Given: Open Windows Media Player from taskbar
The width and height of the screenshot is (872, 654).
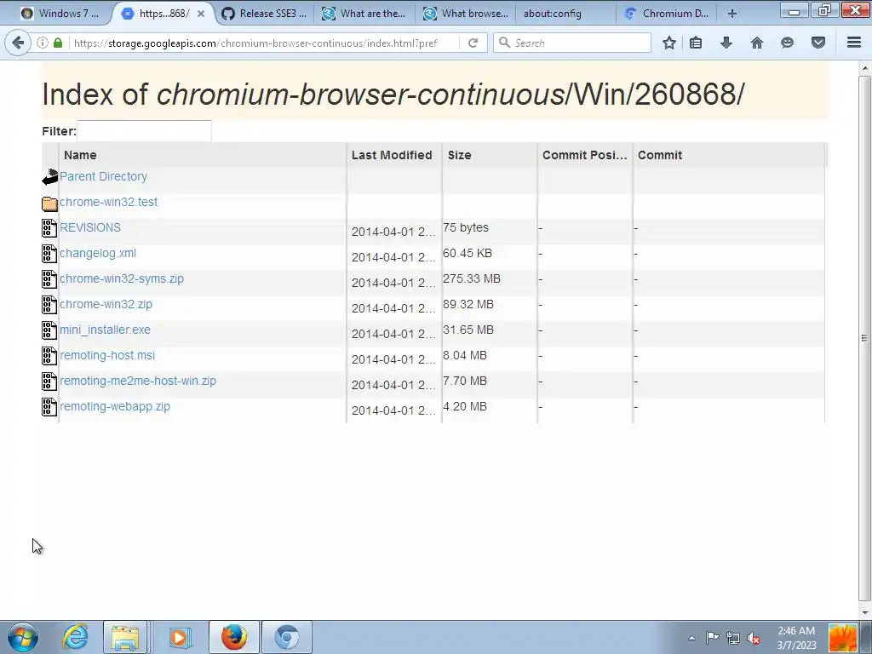Looking at the screenshot, I should pyautogui.click(x=179, y=637).
